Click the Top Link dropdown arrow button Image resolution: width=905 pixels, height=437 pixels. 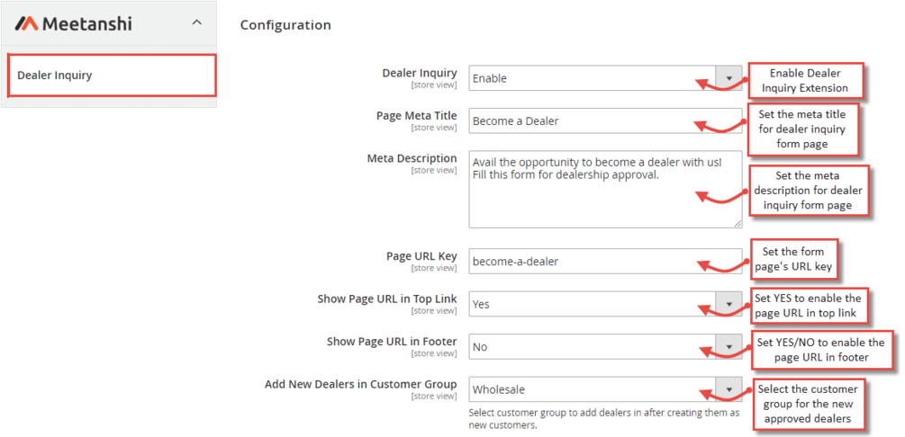(729, 304)
